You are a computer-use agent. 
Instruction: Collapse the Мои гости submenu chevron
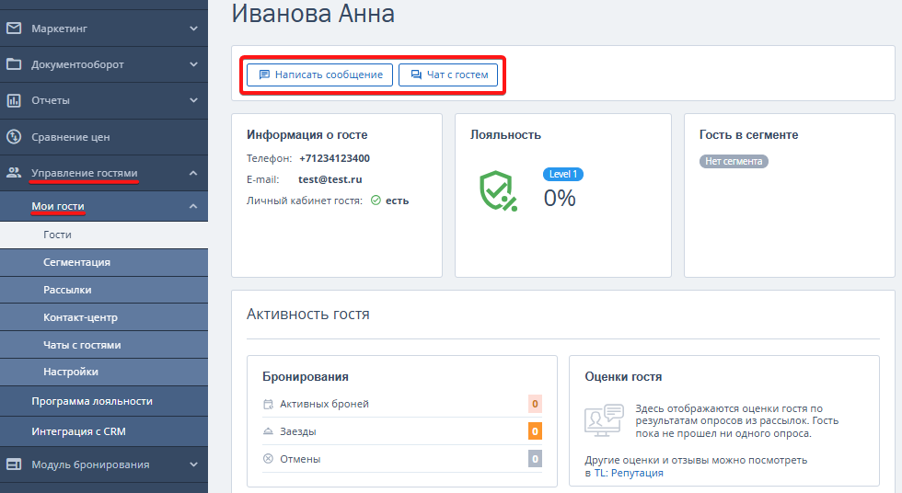point(194,206)
